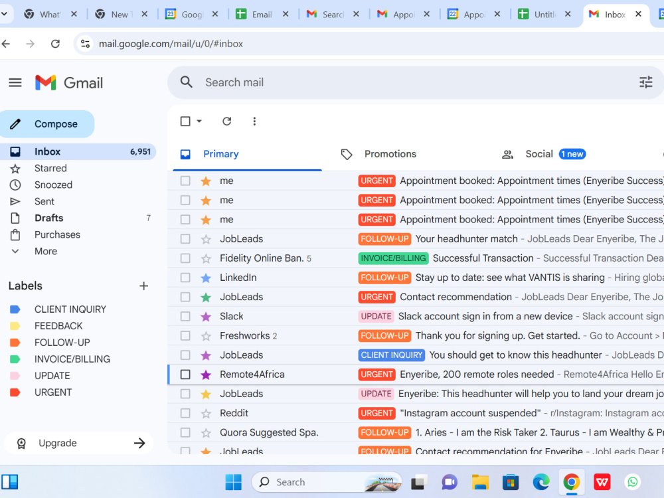
Task: Open Microsoft Edge from the taskbar
Action: 540,482
